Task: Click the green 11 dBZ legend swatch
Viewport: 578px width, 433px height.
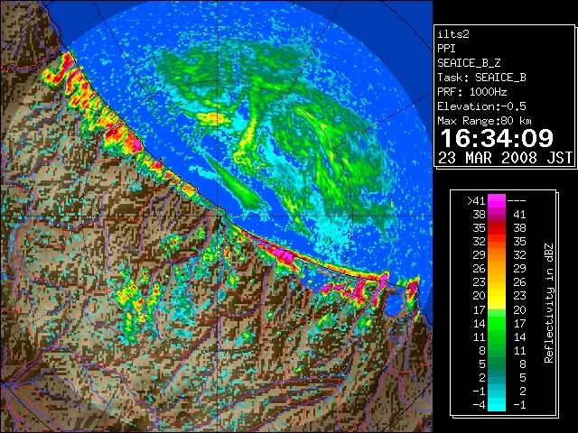Action: tap(497, 336)
